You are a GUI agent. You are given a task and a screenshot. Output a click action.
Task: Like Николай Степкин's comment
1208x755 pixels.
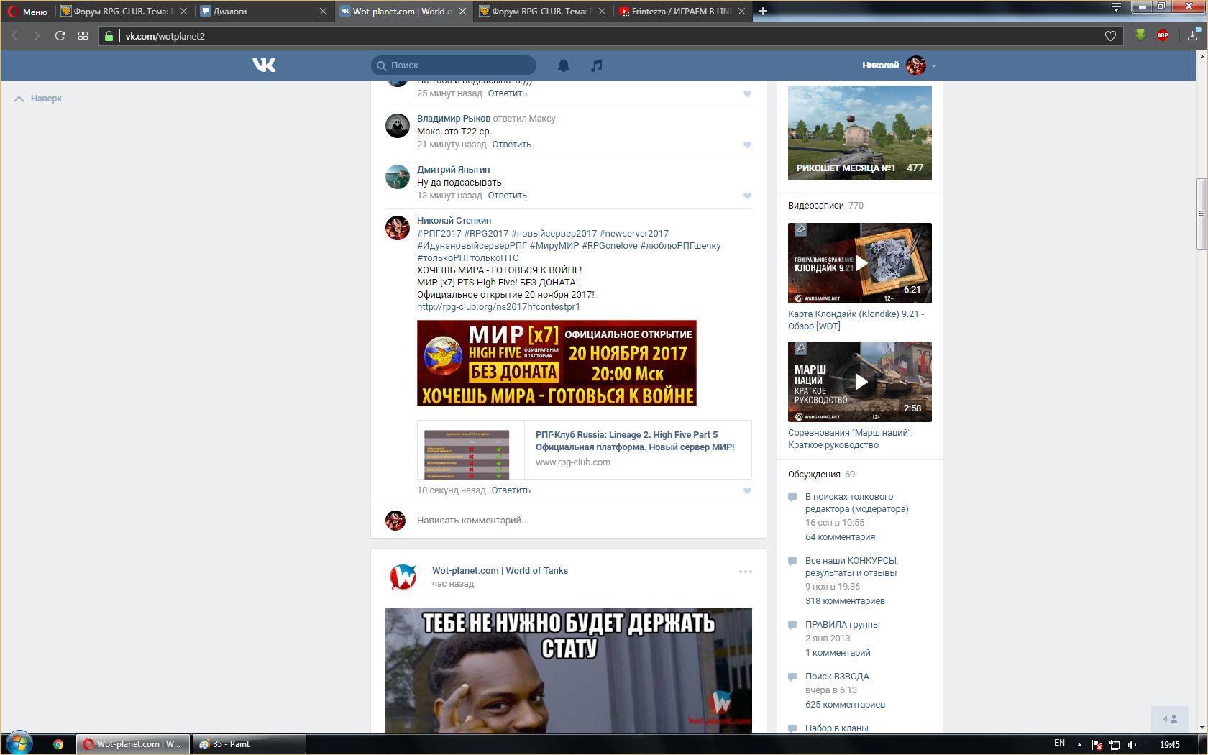point(747,491)
